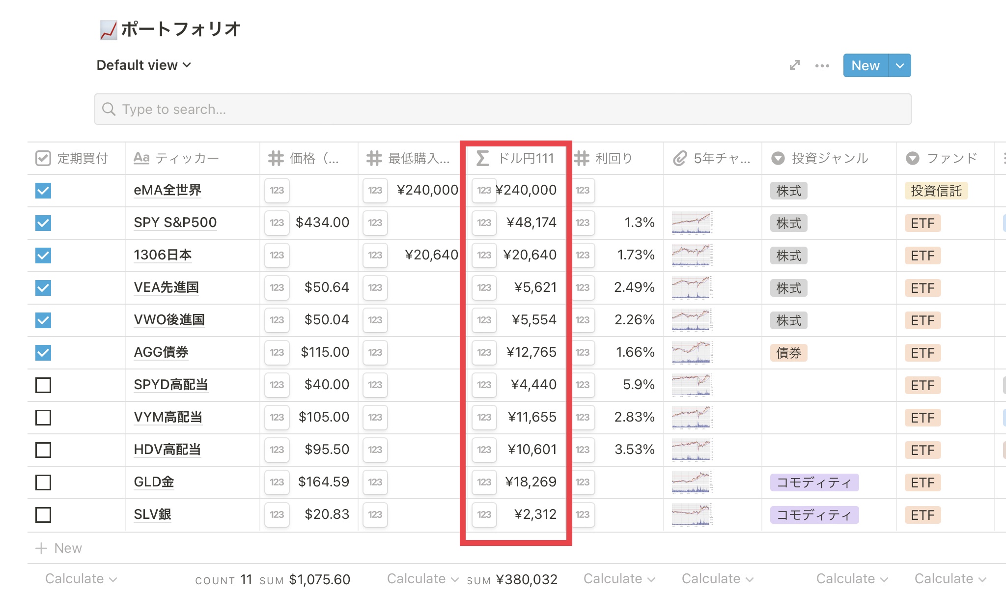Click the 123 icon beside $434.00
The height and width of the screenshot is (596, 1006).
[x=277, y=223]
